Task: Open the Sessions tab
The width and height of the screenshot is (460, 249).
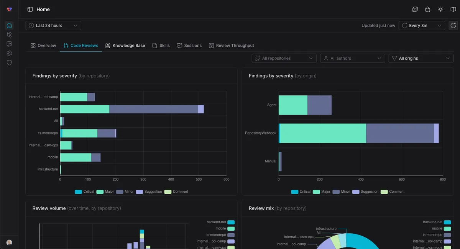Action: [x=189, y=46]
